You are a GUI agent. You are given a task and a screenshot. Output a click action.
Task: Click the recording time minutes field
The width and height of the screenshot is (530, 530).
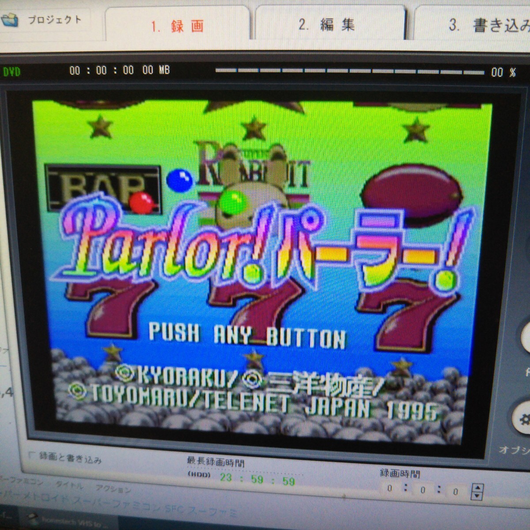click(423, 490)
